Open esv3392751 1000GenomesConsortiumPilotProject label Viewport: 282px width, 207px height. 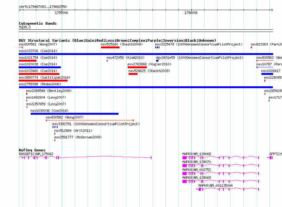pos(96,124)
